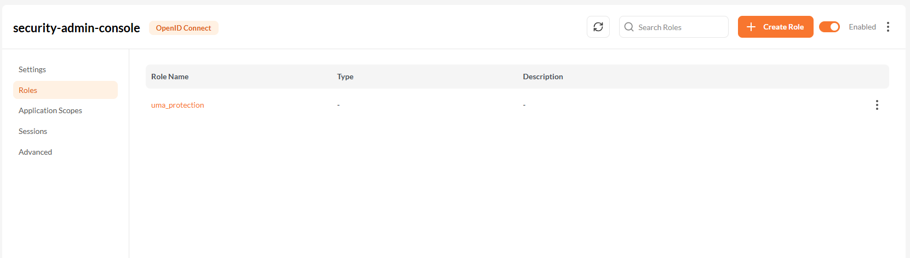Viewport: 910px width, 258px height.
Task: Open the uma_protection row actions menu
Action: point(877,105)
